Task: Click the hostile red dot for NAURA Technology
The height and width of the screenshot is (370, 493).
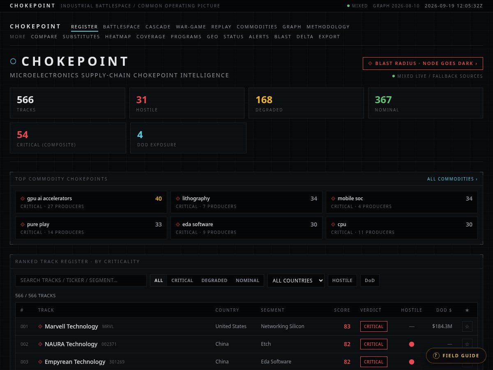Action: click(412, 344)
